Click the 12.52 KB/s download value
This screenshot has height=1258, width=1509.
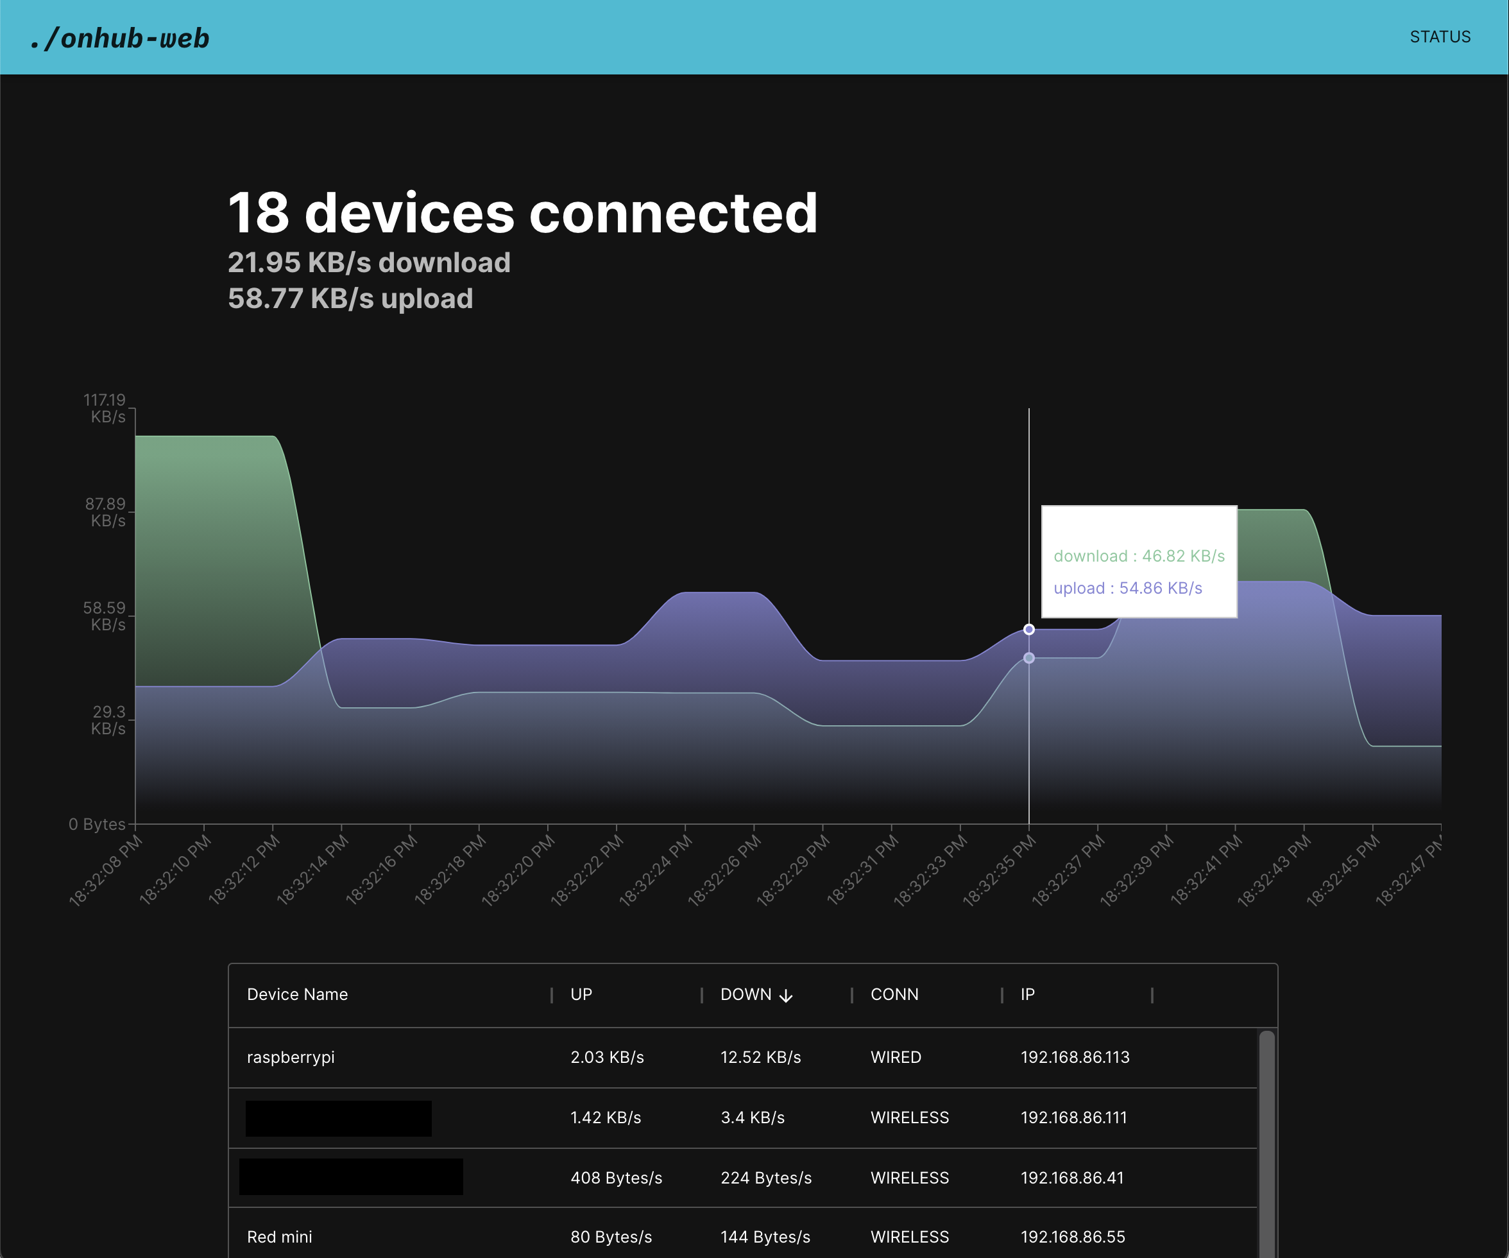click(760, 1058)
